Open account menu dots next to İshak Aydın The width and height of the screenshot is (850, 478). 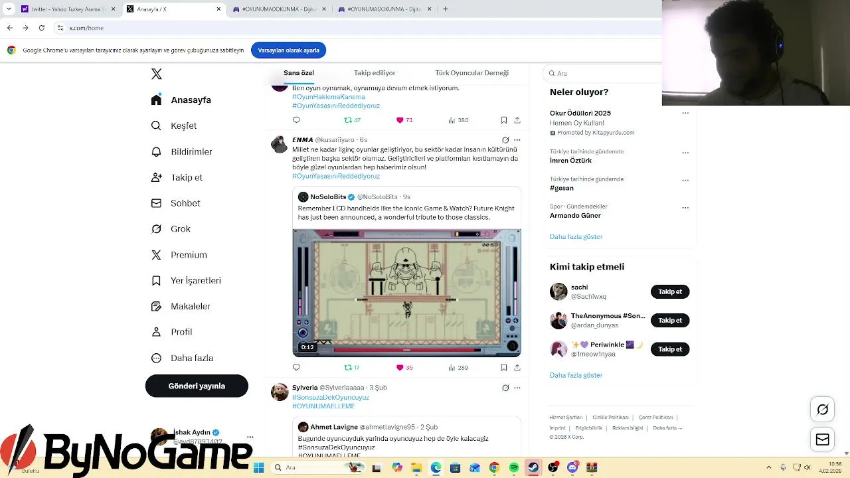(x=250, y=437)
